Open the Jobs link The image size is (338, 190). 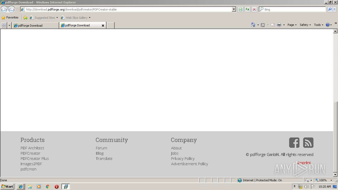[175, 153]
